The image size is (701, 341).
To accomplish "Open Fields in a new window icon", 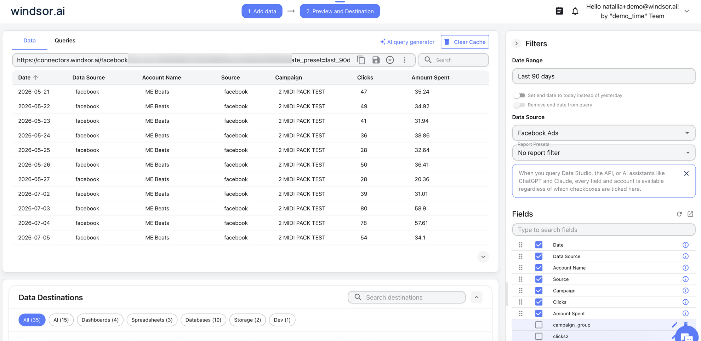I will point(690,214).
